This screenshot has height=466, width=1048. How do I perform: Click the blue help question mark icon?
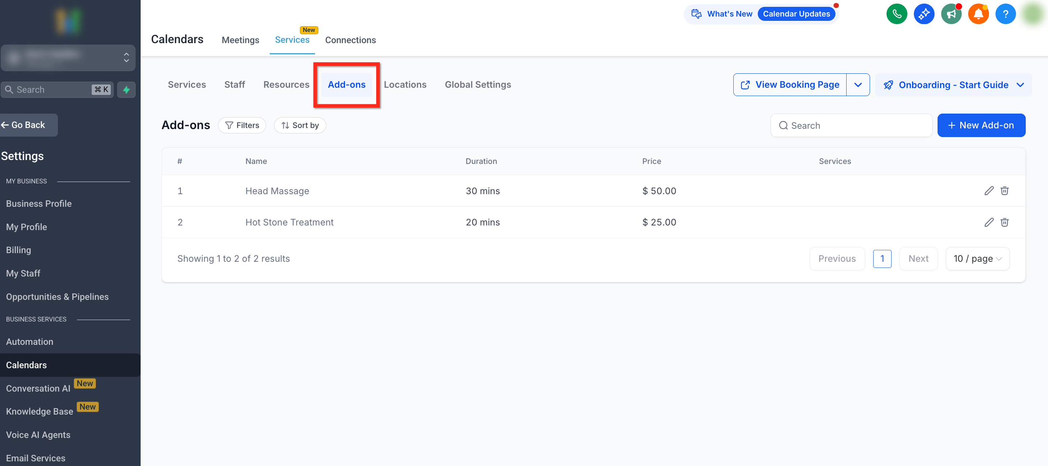coord(1005,14)
